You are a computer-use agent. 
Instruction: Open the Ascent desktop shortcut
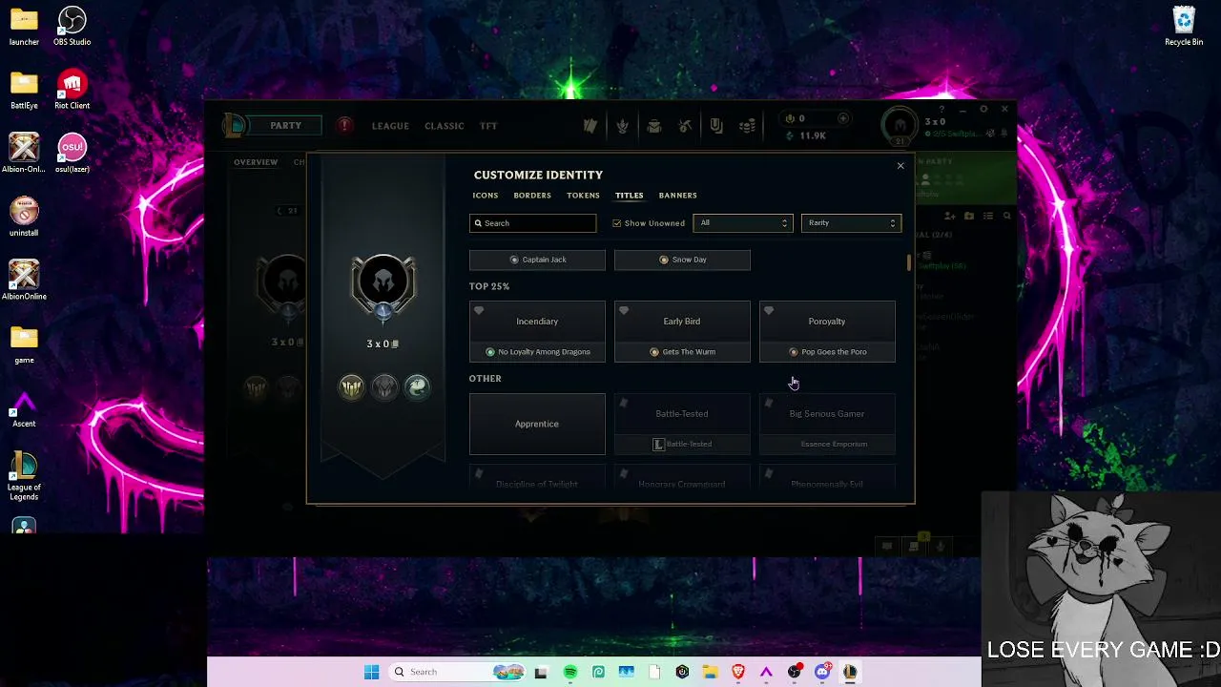(24, 408)
